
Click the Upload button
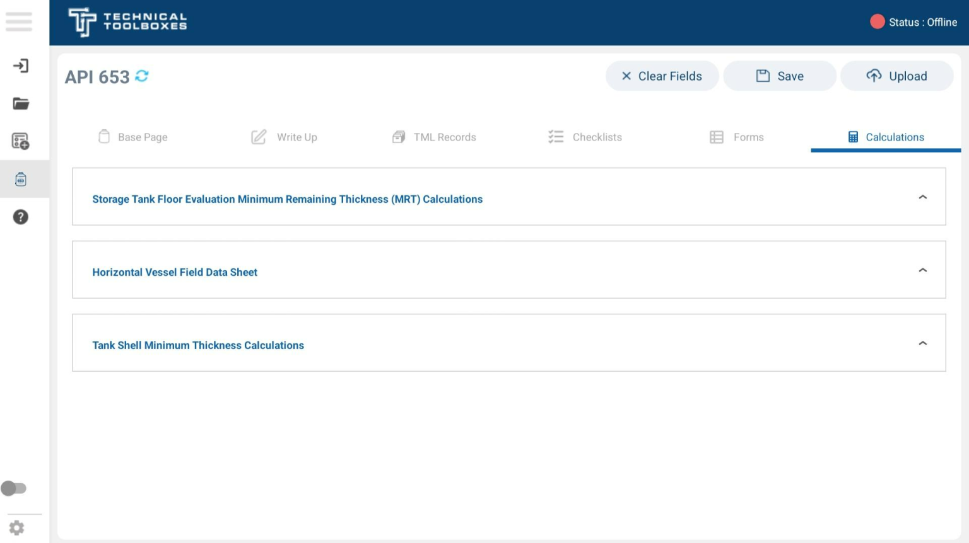[x=897, y=76]
